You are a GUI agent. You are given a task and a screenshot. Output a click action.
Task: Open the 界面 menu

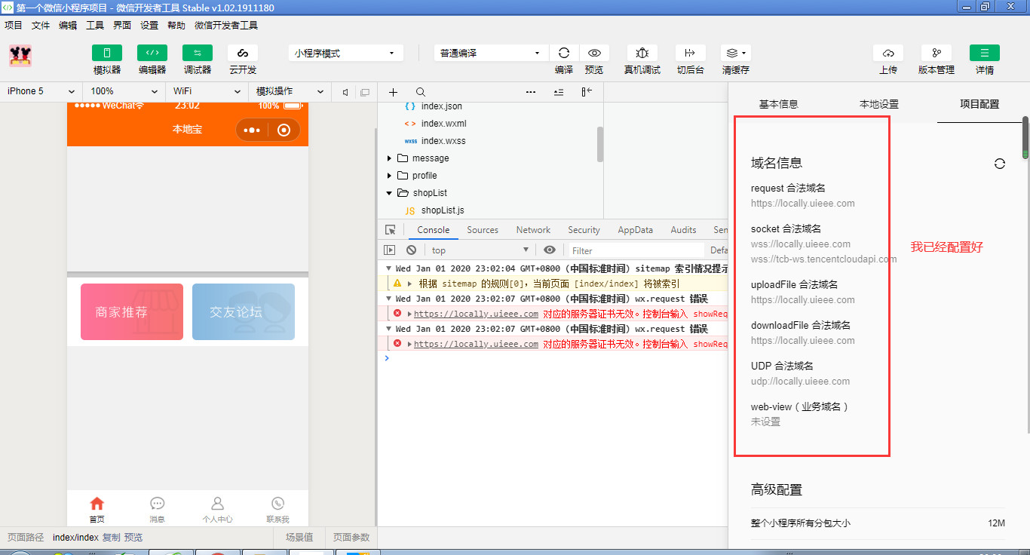[x=122, y=25]
